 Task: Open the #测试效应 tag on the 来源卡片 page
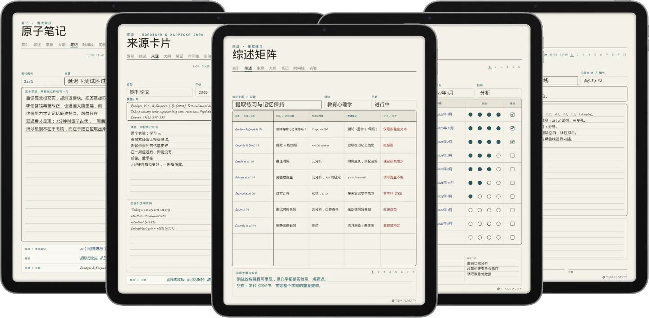176,280
